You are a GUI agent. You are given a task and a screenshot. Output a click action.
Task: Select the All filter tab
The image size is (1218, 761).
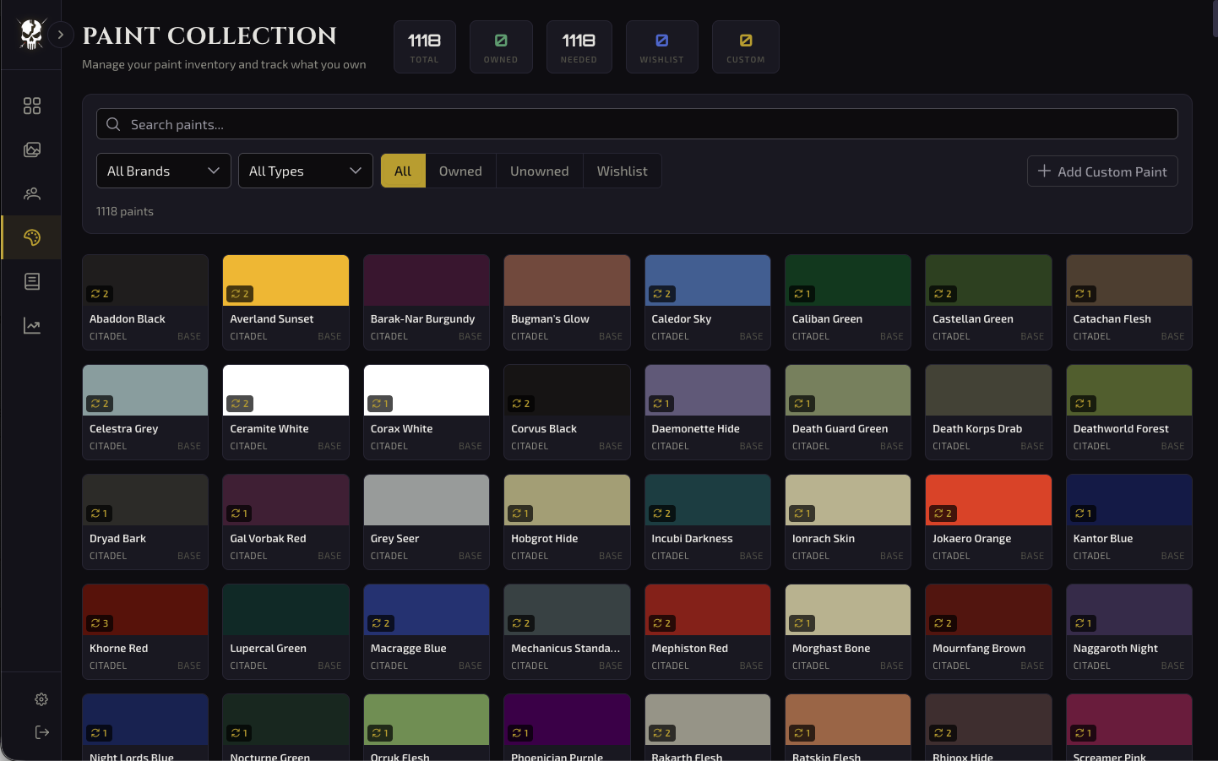click(x=403, y=171)
